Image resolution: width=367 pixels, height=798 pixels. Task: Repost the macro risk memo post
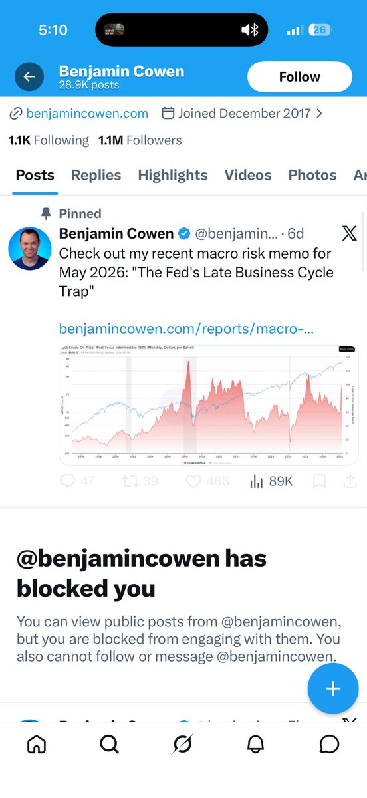click(140, 481)
